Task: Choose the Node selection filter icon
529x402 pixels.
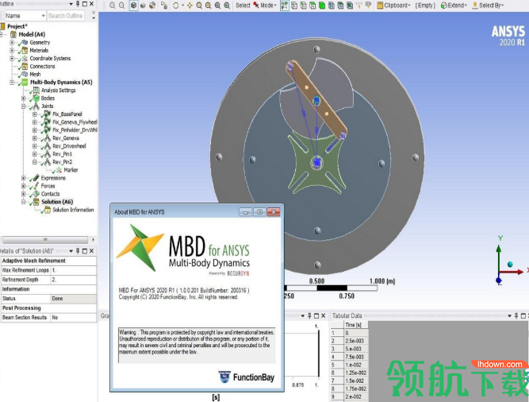Action: (332, 6)
